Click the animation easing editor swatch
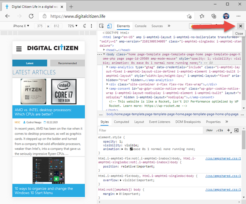Image resolution: width=246 pixels, height=204 pixels. pos(131,149)
